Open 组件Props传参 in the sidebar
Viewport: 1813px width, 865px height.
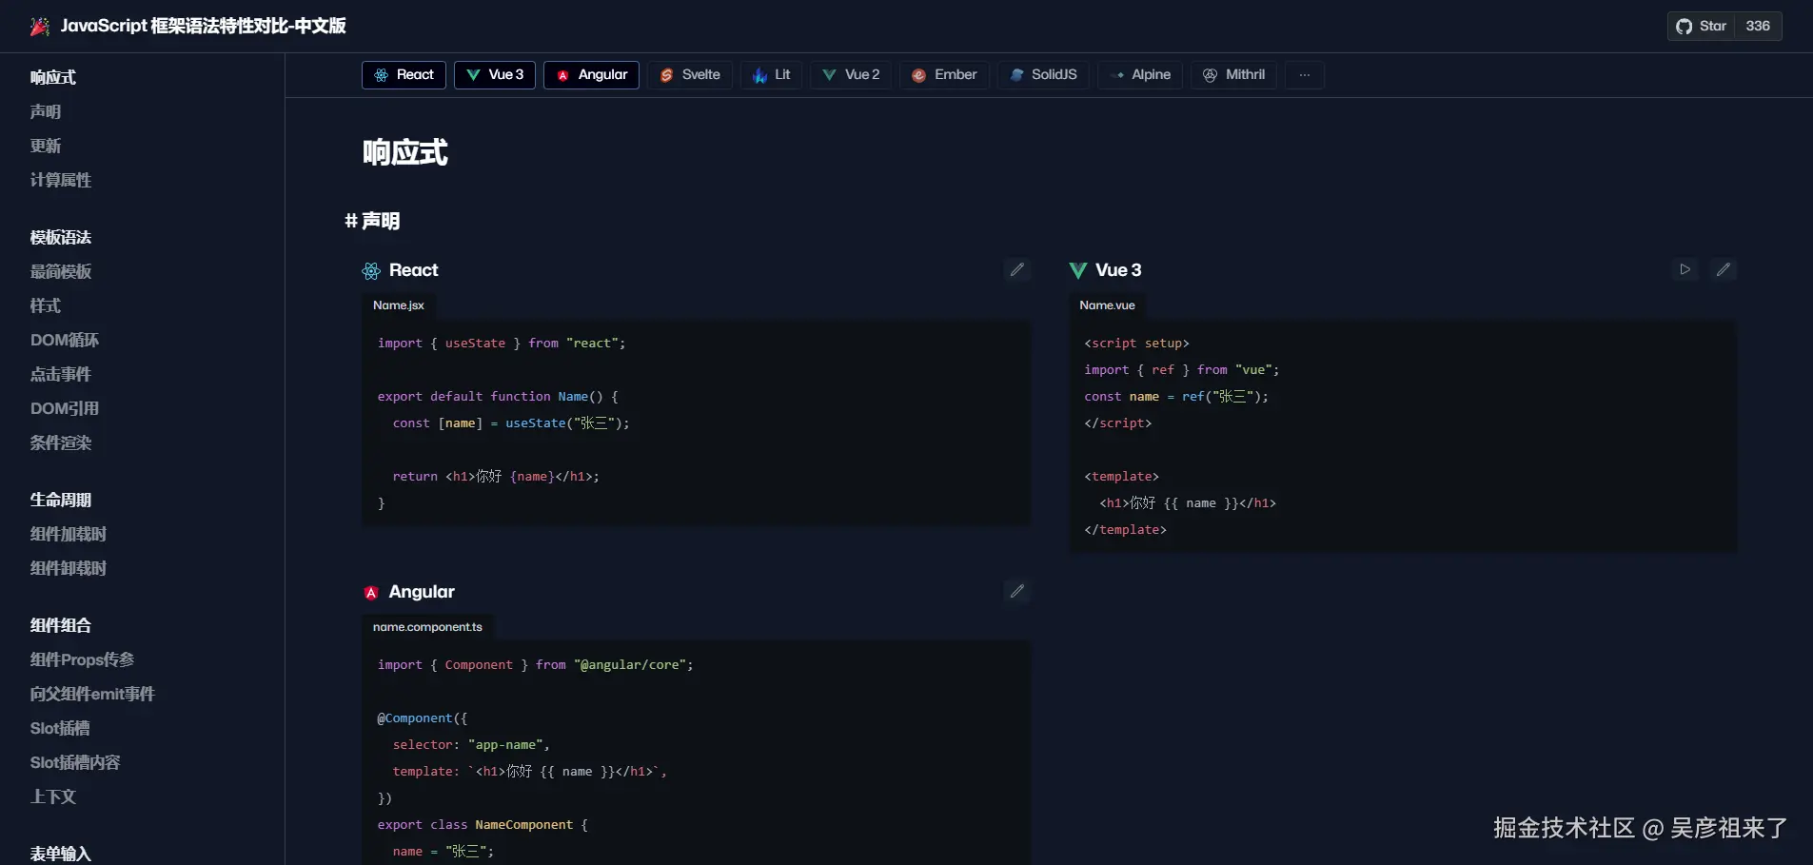coord(82,659)
